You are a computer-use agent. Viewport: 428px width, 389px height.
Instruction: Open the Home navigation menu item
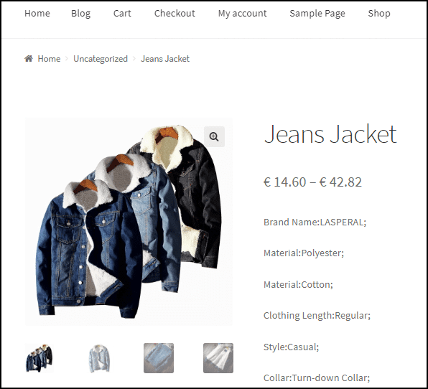pyautogui.click(x=37, y=13)
